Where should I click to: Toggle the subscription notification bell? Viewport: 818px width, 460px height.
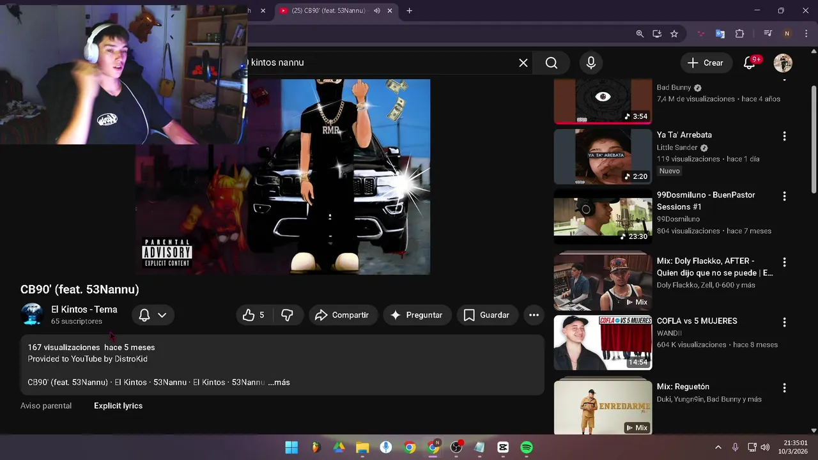144,315
